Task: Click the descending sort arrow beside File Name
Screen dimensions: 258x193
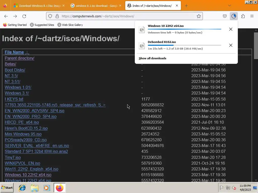Action: (27, 52)
